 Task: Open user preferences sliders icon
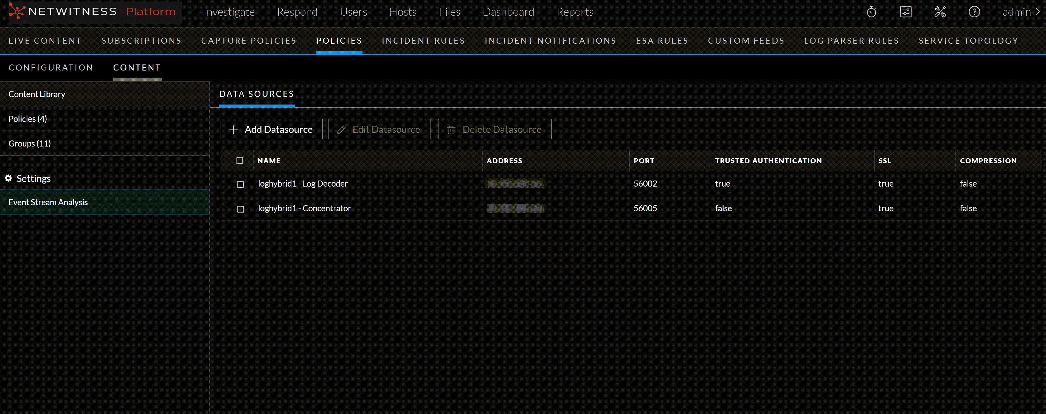click(906, 12)
